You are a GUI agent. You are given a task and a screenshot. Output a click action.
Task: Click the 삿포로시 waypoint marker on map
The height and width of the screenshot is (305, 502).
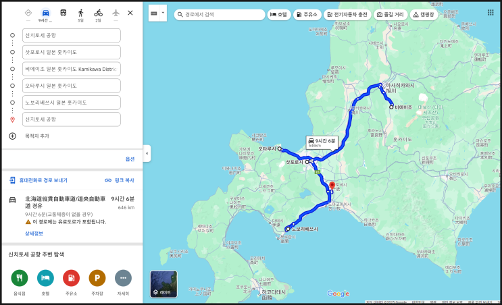tap(307, 162)
